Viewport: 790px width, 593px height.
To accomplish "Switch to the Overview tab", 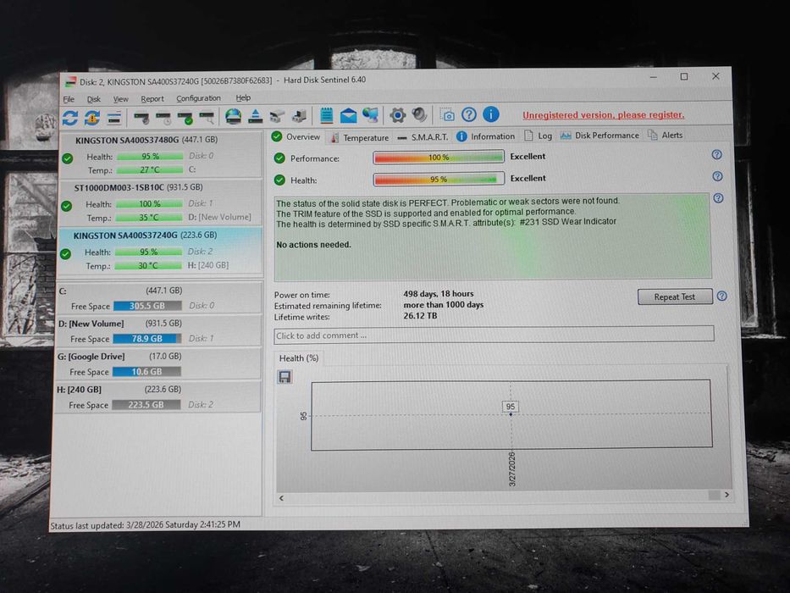I will coord(296,136).
